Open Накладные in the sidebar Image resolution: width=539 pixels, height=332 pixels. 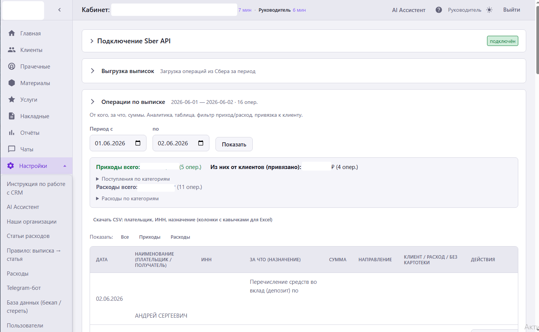(35, 116)
